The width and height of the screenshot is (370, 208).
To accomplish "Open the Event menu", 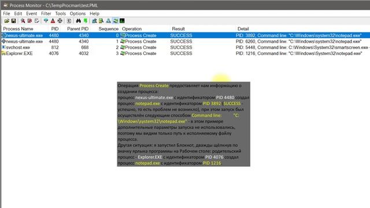I will [x=31, y=13].
